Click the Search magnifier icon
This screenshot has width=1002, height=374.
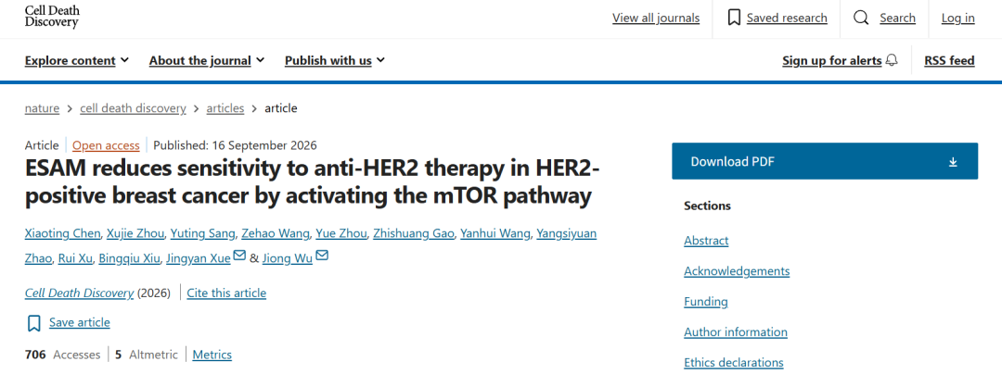[x=861, y=18]
